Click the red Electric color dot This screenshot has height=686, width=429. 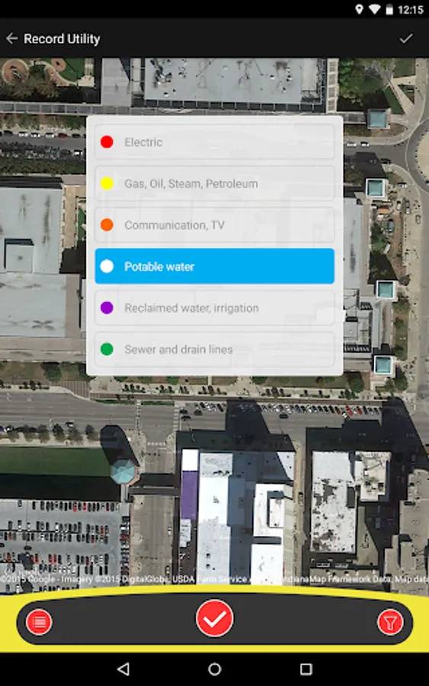[107, 142]
